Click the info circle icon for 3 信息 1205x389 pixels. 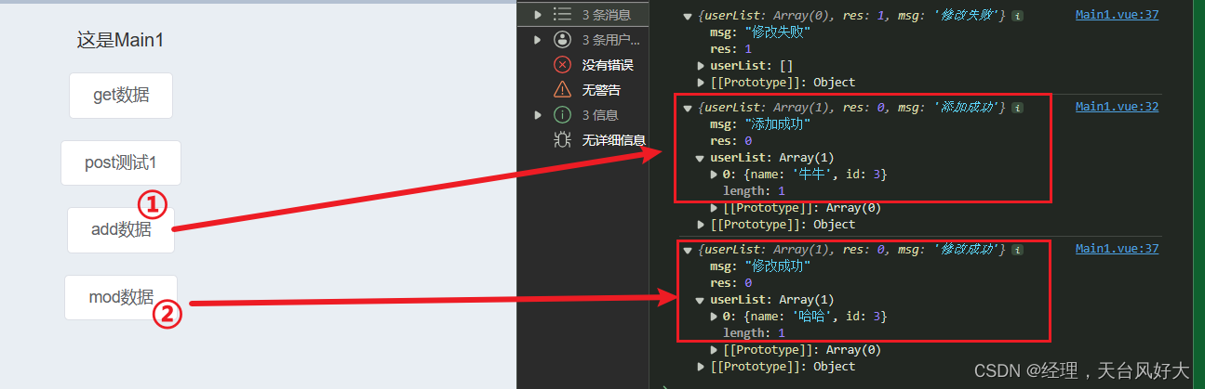pos(562,114)
